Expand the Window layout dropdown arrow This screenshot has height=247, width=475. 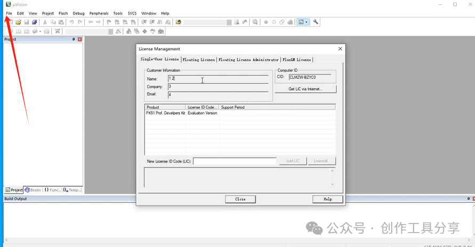pyautogui.click(x=306, y=22)
